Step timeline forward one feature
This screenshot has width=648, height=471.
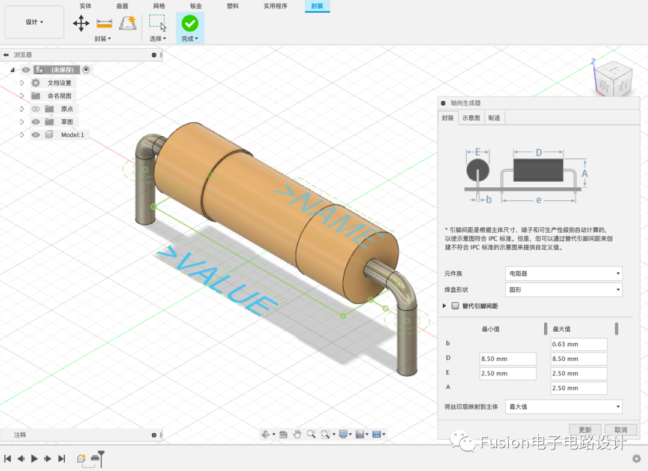tap(48, 458)
